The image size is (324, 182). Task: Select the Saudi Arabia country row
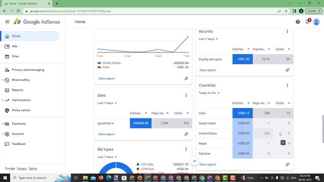244,123
